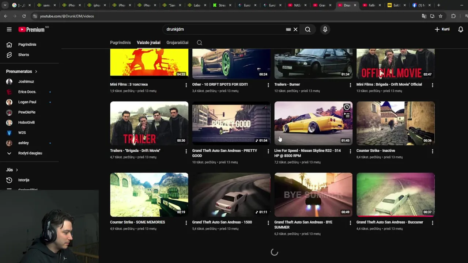The height and width of the screenshot is (263, 468).
Task: Submit search with the magnifier button
Action: (x=308, y=30)
